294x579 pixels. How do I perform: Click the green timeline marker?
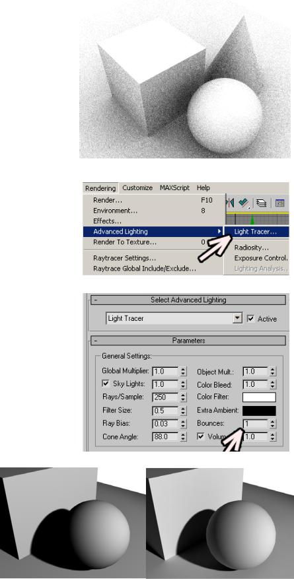pos(252,220)
